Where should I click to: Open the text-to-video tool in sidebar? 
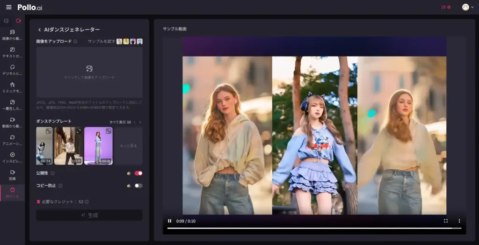[12, 52]
